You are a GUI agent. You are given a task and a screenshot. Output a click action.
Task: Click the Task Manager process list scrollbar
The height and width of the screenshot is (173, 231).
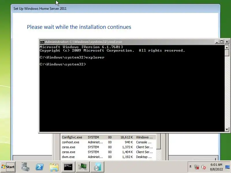click(x=159, y=141)
